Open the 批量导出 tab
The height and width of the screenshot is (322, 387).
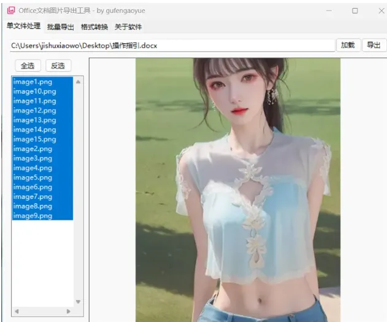[61, 27]
